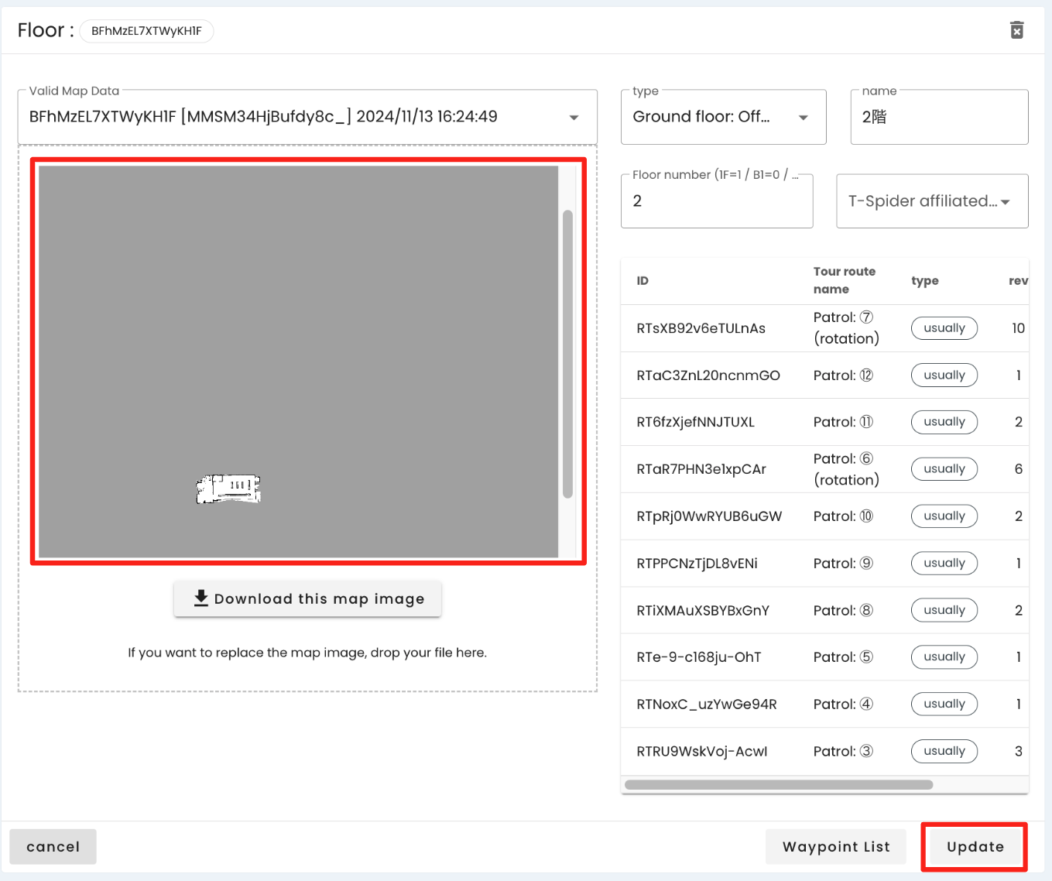Click the map image preview thumbnail
The height and width of the screenshot is (881, 1052).
(x=298, y=362)
